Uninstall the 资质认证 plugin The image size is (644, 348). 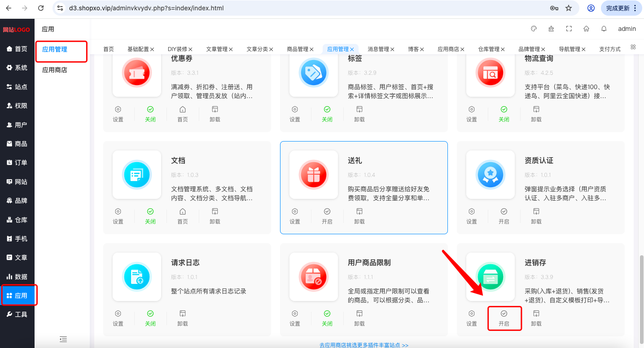536,216
